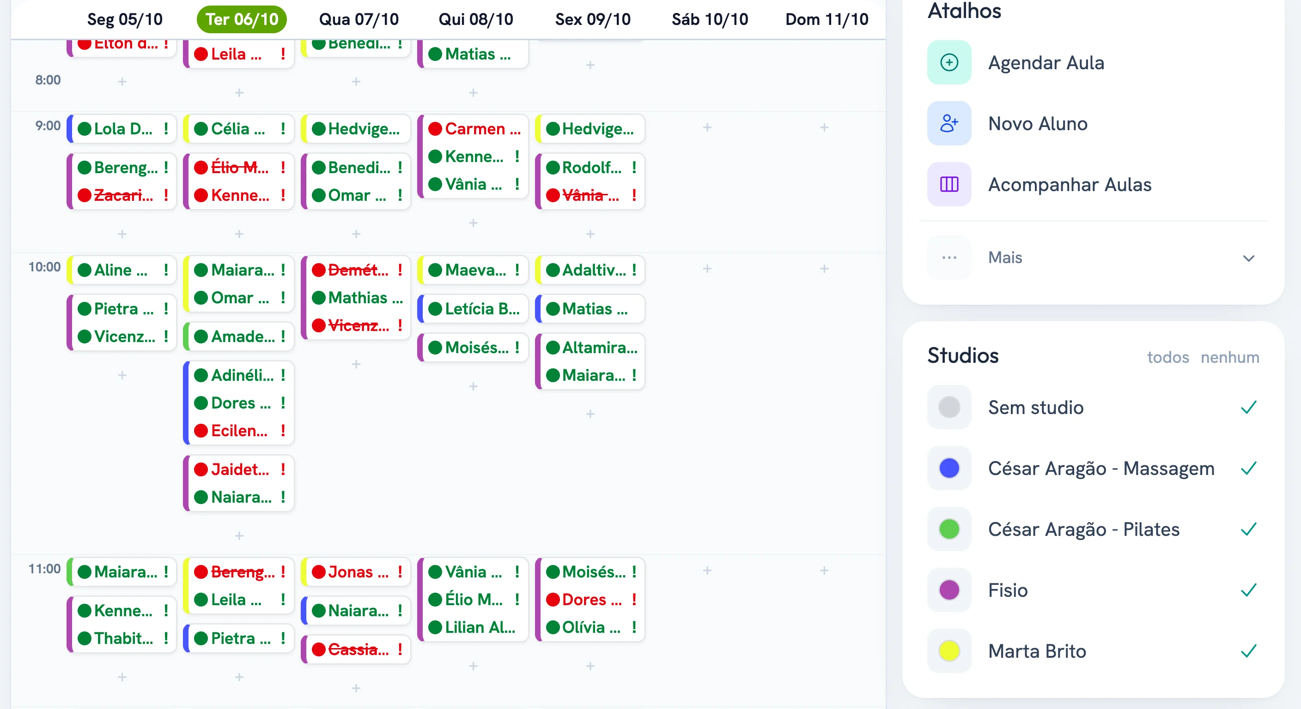This screenshot has height=709, width=1301.
Task: Add class on Sáb 10/10 at 11:00
Action: pyautogui.click(x=707, y=571)
